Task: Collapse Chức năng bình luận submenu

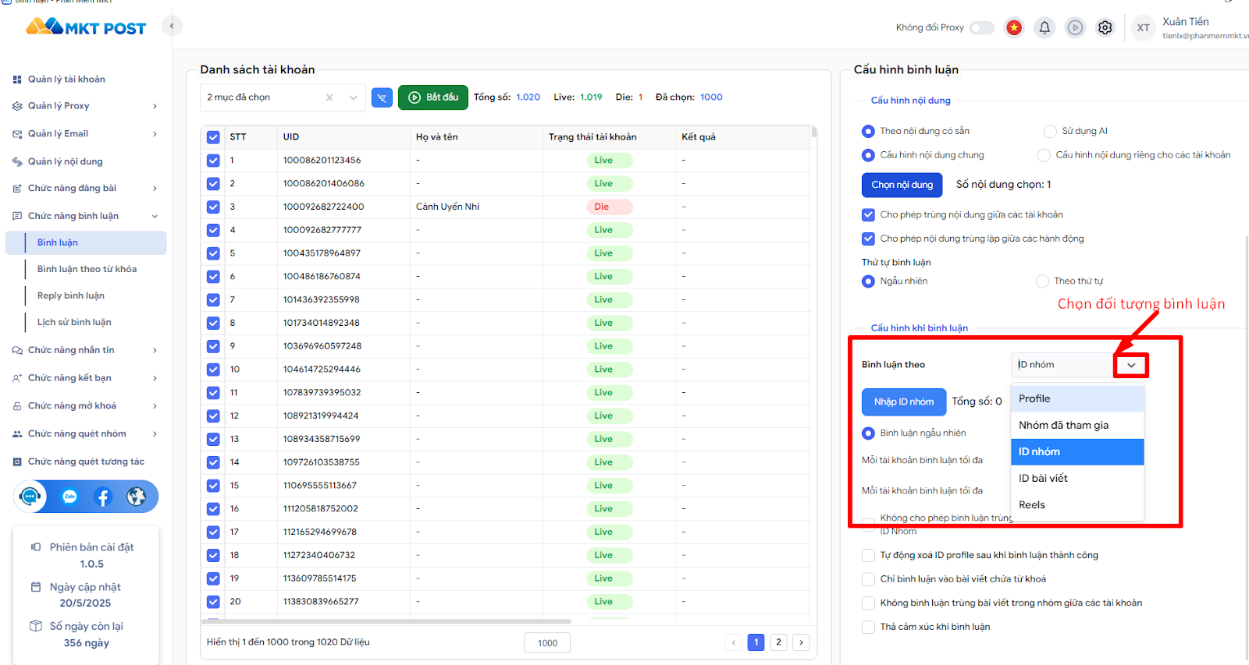Action: [155, 217]
